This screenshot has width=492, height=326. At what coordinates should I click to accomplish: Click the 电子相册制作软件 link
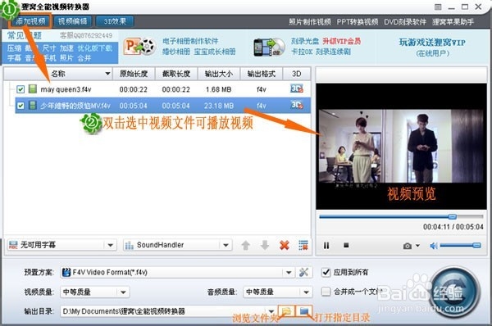[190, 41]
